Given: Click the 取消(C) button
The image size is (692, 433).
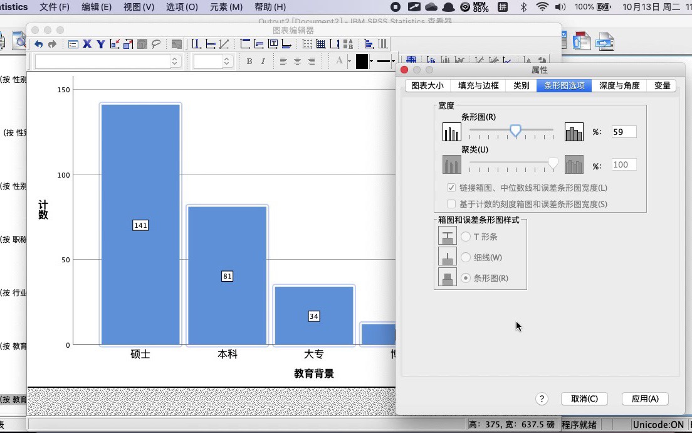Looking at the screenshot, I should 584,398.
